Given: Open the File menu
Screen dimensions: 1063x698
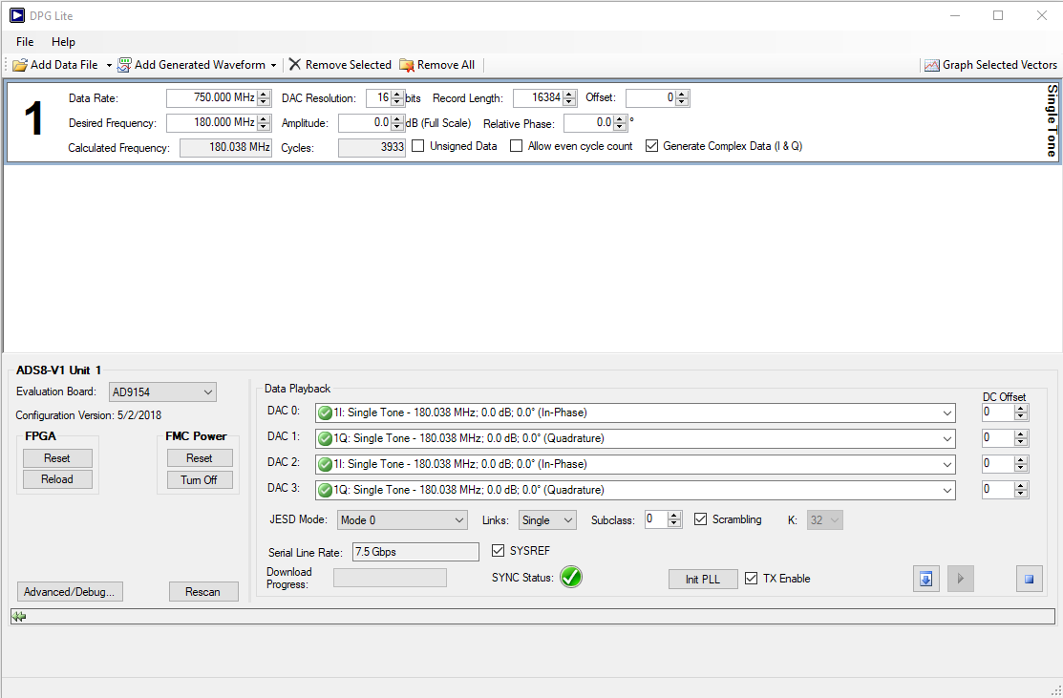Looking at the screenshot, I should click(25, 42).
